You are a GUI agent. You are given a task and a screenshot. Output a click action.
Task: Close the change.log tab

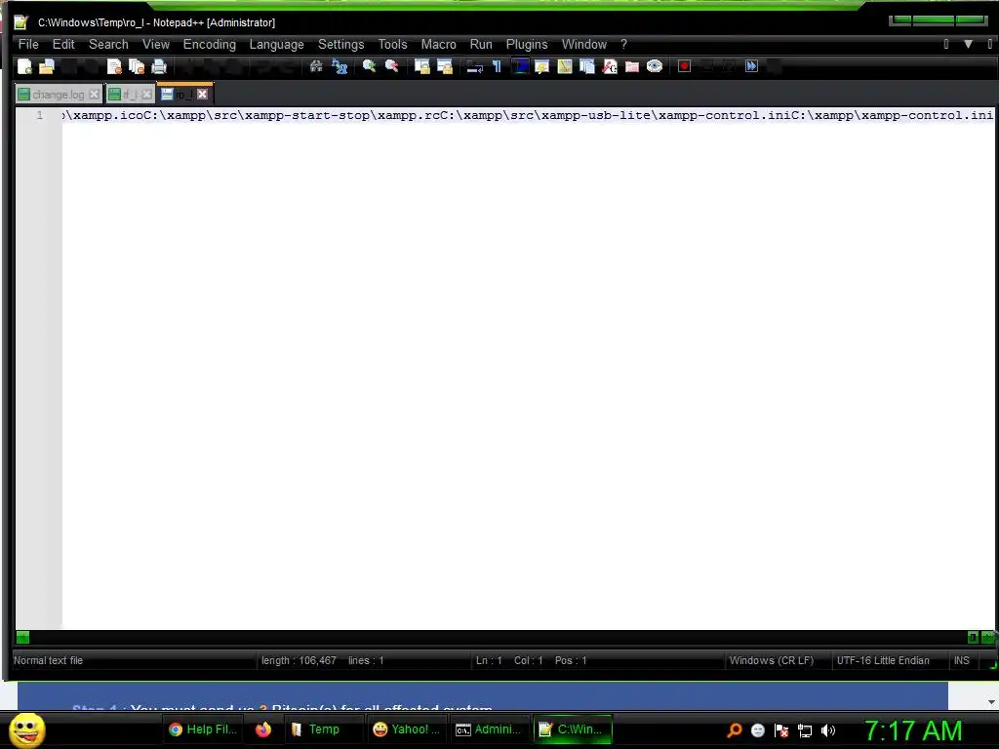[95, 95]
